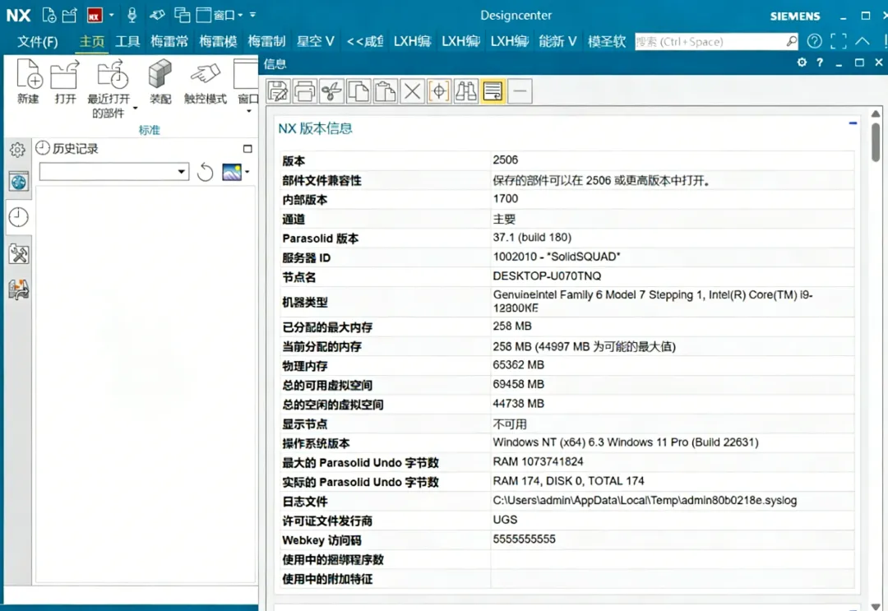This screenshot has height=611, width=888.
Task: Switch to the 梅雷常 ribbon tab
Action: 169,41
